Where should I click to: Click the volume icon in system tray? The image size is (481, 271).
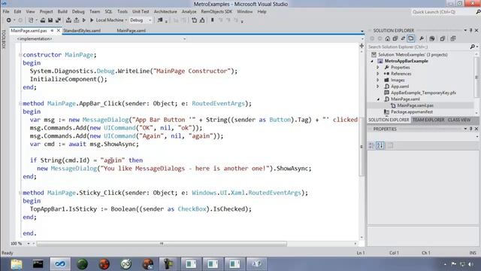(470, 264)
